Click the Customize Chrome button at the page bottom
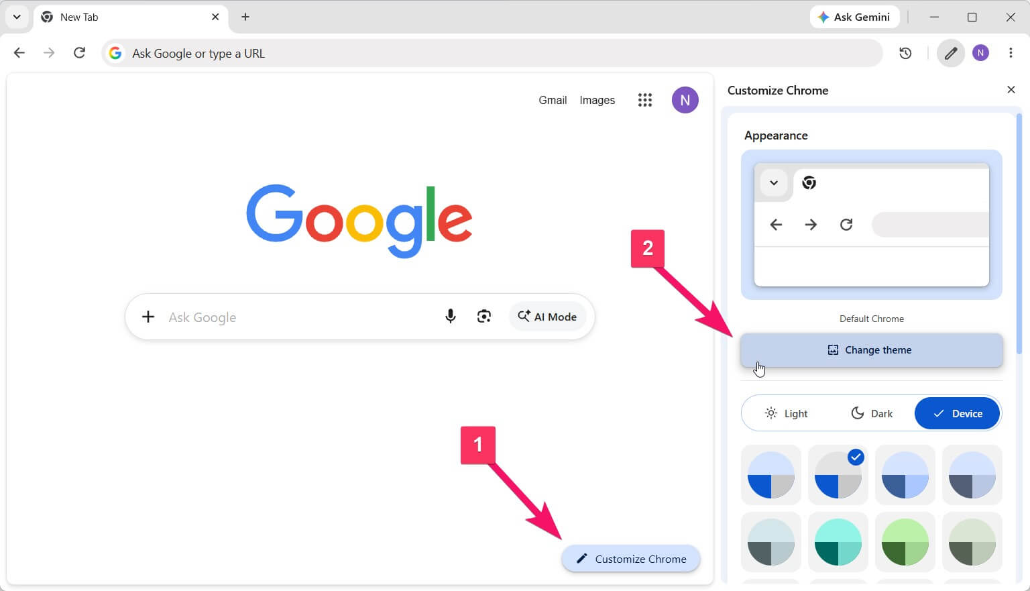Screen dimensions: 1030x591 (x=631, y=559)
